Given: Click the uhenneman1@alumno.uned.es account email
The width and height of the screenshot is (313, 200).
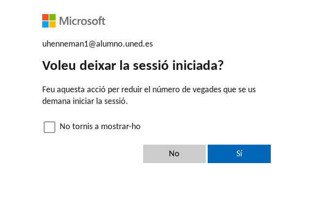Looking at the screenshot, I should 98,44.
